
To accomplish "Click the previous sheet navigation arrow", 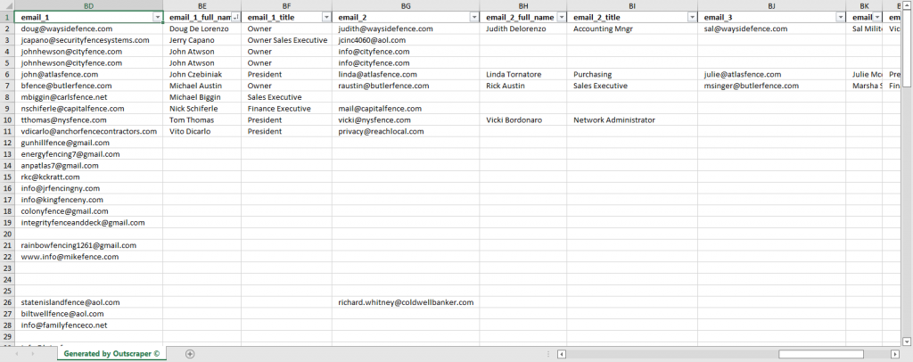I will [18, 354].
